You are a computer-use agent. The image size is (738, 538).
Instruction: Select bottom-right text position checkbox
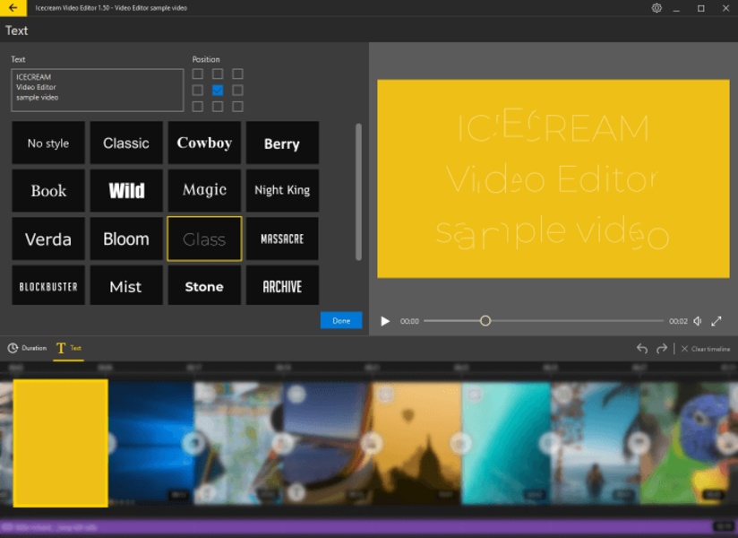point(237,107)
